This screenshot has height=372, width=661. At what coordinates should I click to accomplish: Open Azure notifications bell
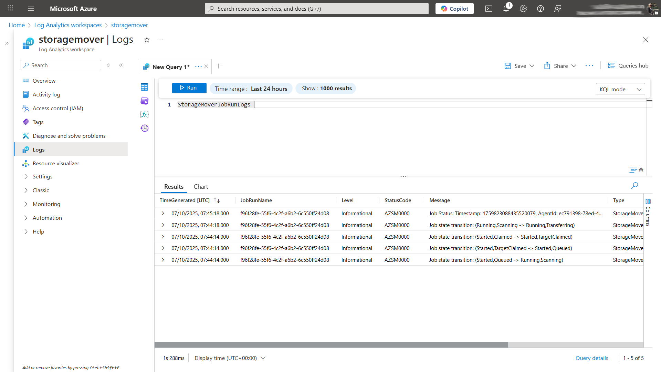[x=506, y=9]
